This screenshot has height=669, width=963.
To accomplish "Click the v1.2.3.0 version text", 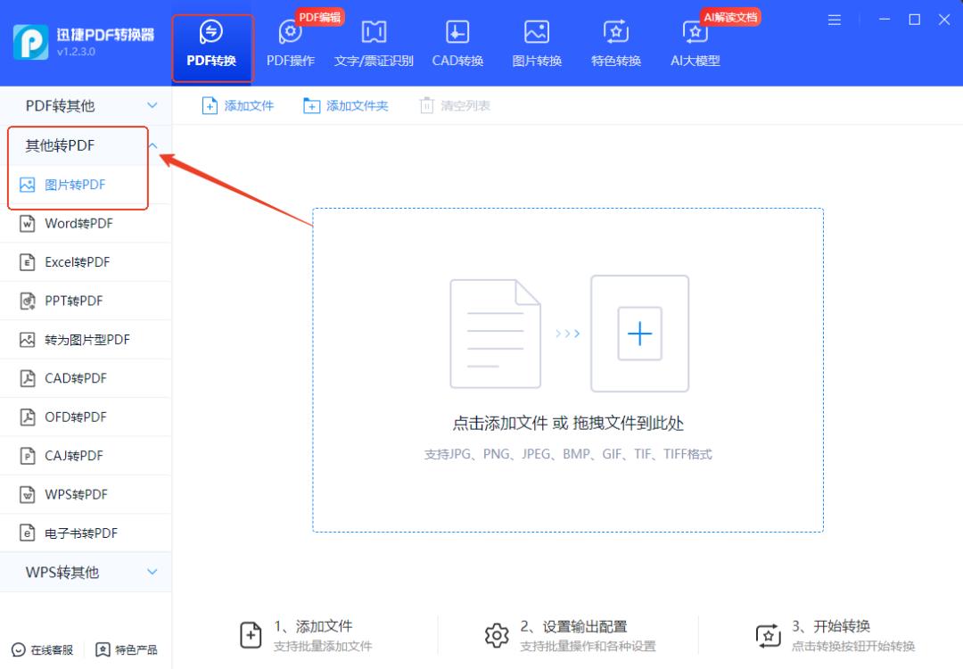I will [x=76, y=52].
